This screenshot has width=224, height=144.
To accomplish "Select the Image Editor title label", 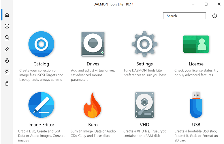I will coord(41,125).
